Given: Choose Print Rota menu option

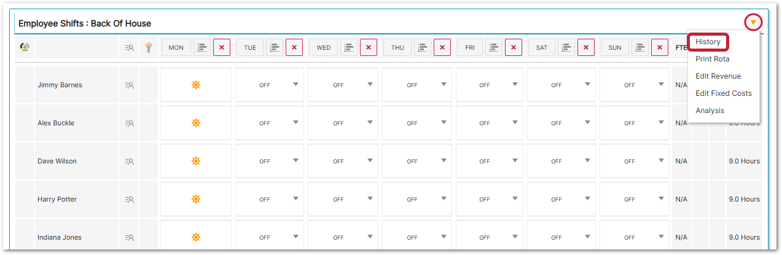Looking at the screenshot, I should 712,59.
